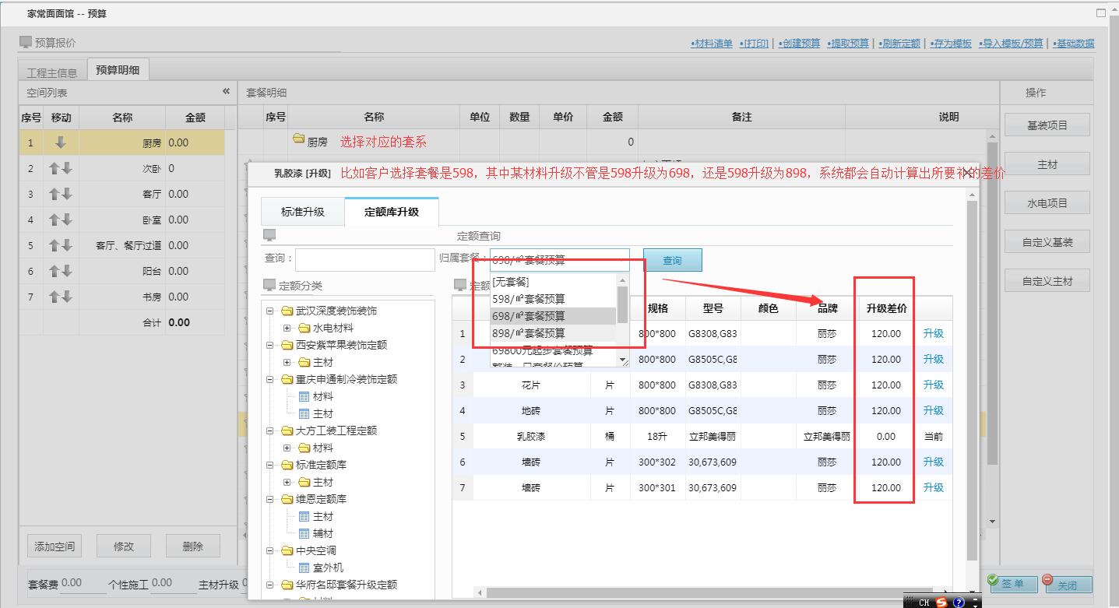Switch to the 标准升级 tab
1119x608 pixels.
(303, 212)
